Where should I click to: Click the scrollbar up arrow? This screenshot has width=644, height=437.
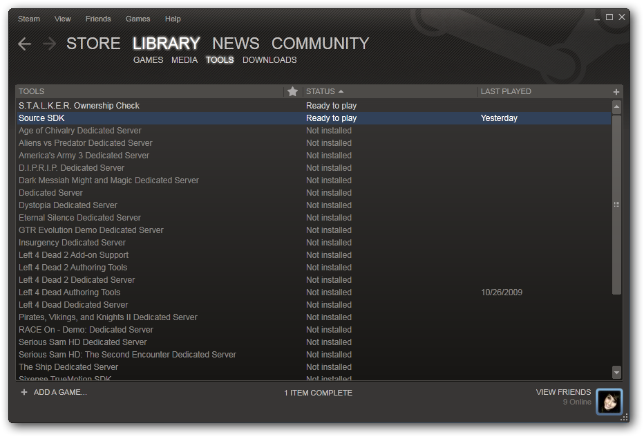coord(616,106)
